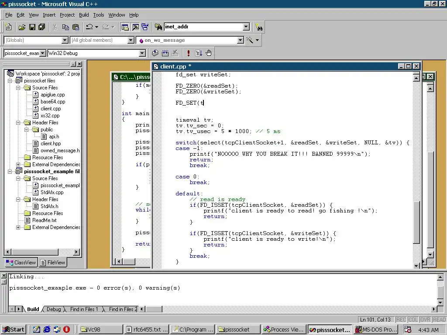The height and width of the screenshot is (335, 447).
Task: Click the Go debug icon
Action: pos(199,53)
